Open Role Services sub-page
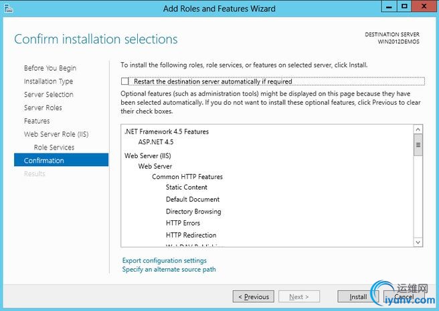Viewport: 439px width, 311px height. click(54, 147)
